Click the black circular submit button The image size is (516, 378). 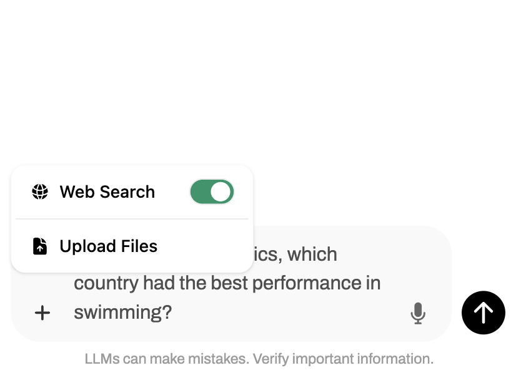click(x=483, y=313)
